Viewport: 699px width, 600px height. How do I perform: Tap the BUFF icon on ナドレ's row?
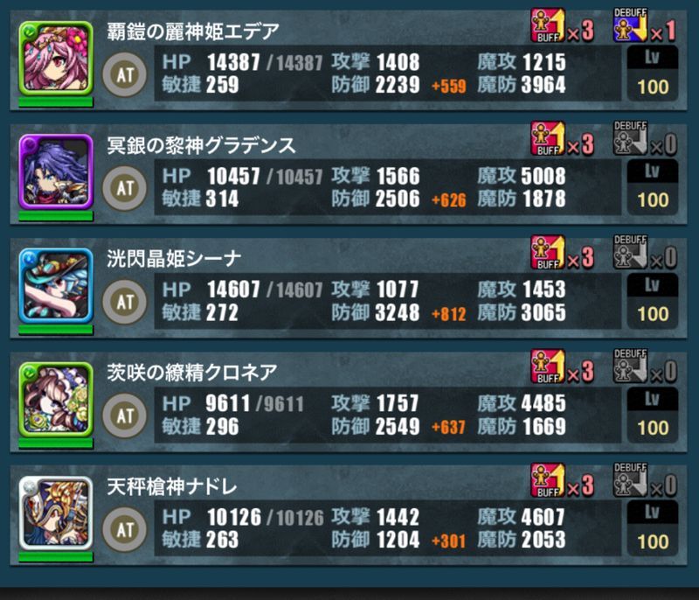[548, 480]
